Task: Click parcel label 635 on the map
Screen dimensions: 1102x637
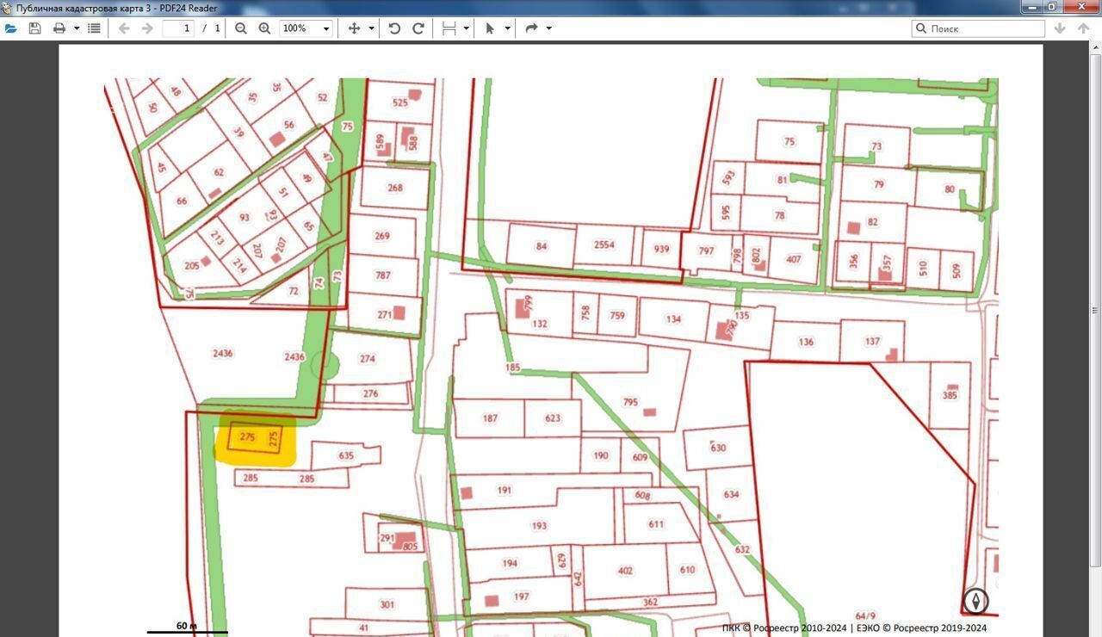Action: (x=346, y=455)
